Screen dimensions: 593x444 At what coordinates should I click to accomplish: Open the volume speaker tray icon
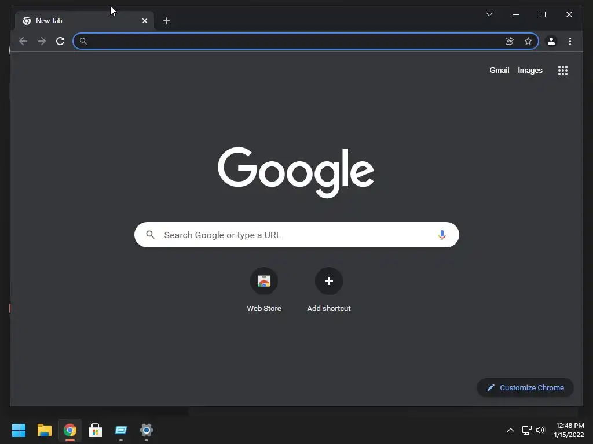540,430
